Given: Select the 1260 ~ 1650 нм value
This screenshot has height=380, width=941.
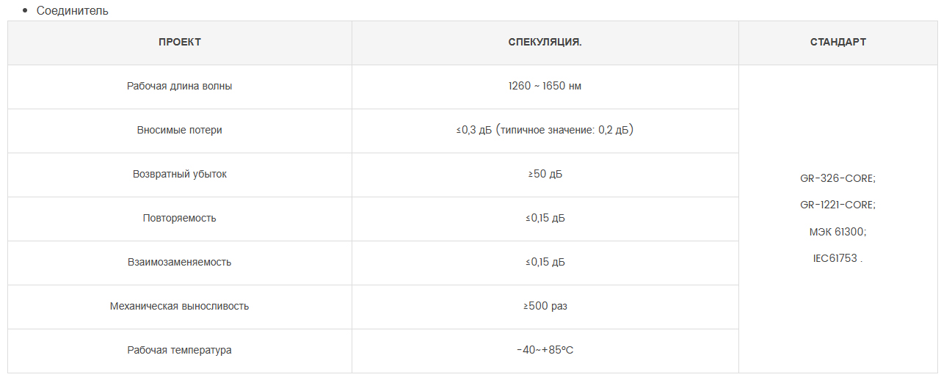Looking at the screenshot, I should [x=545, y=87].
